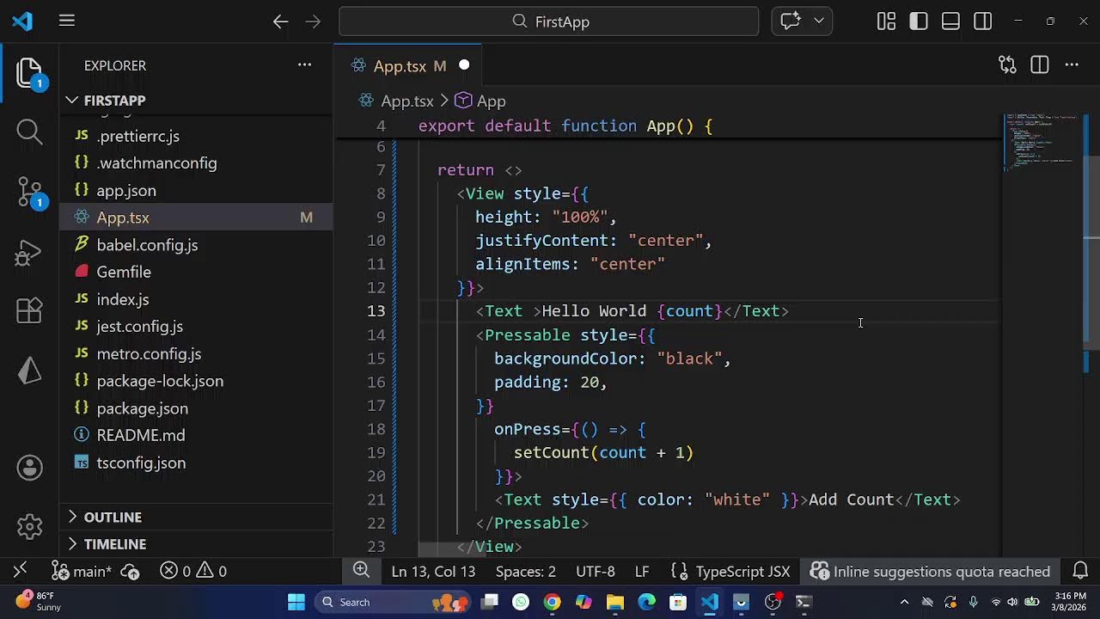Change the UTF-8 file encoding
Viewport: 1100px width, 619px height.
point(596,572)
